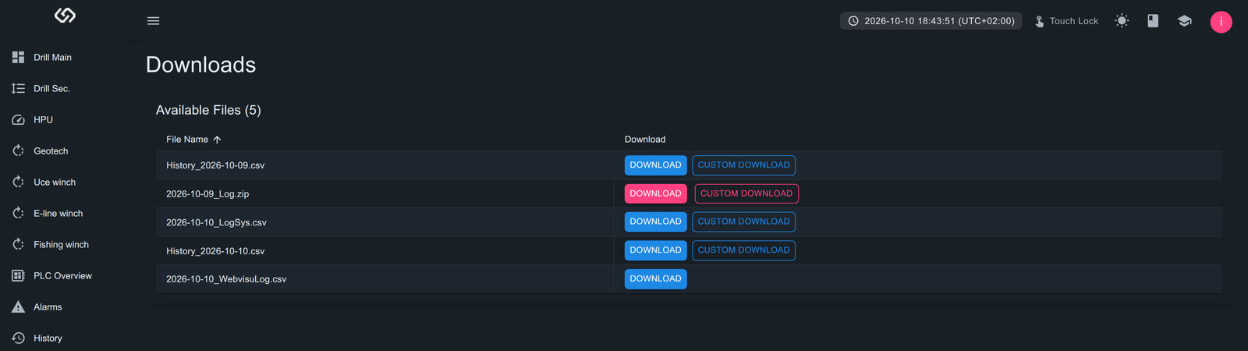Select file name 2026-10-10_WebvisuLog.csv
This screenshot has width=1248, height=351.
pos(226,279)
